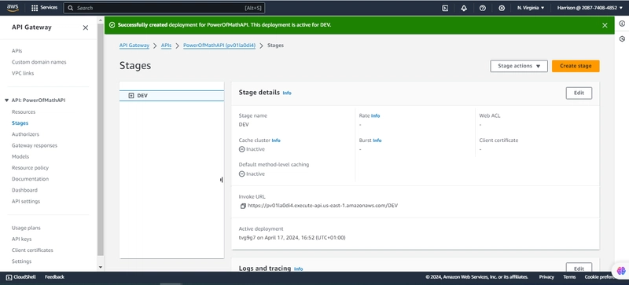Launch CloudShell from top bar icon
The image size is (629, 285).
445,8
